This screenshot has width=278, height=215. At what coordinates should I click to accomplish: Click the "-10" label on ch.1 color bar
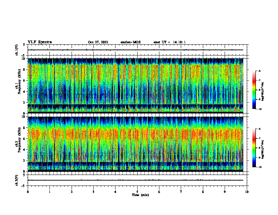(259, 109)
